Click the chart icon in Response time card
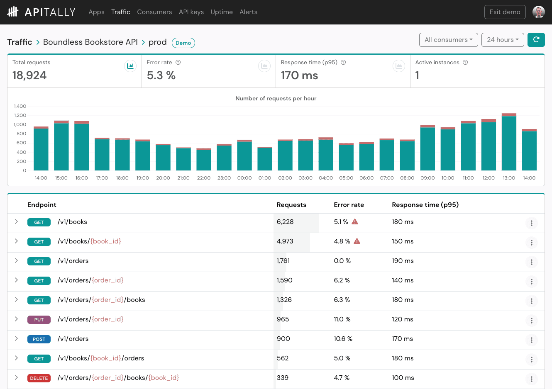The image size is (552, 389). click(398, 66)
